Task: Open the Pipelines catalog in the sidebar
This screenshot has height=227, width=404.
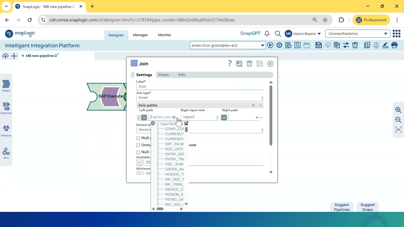Action: coord(6,108)
